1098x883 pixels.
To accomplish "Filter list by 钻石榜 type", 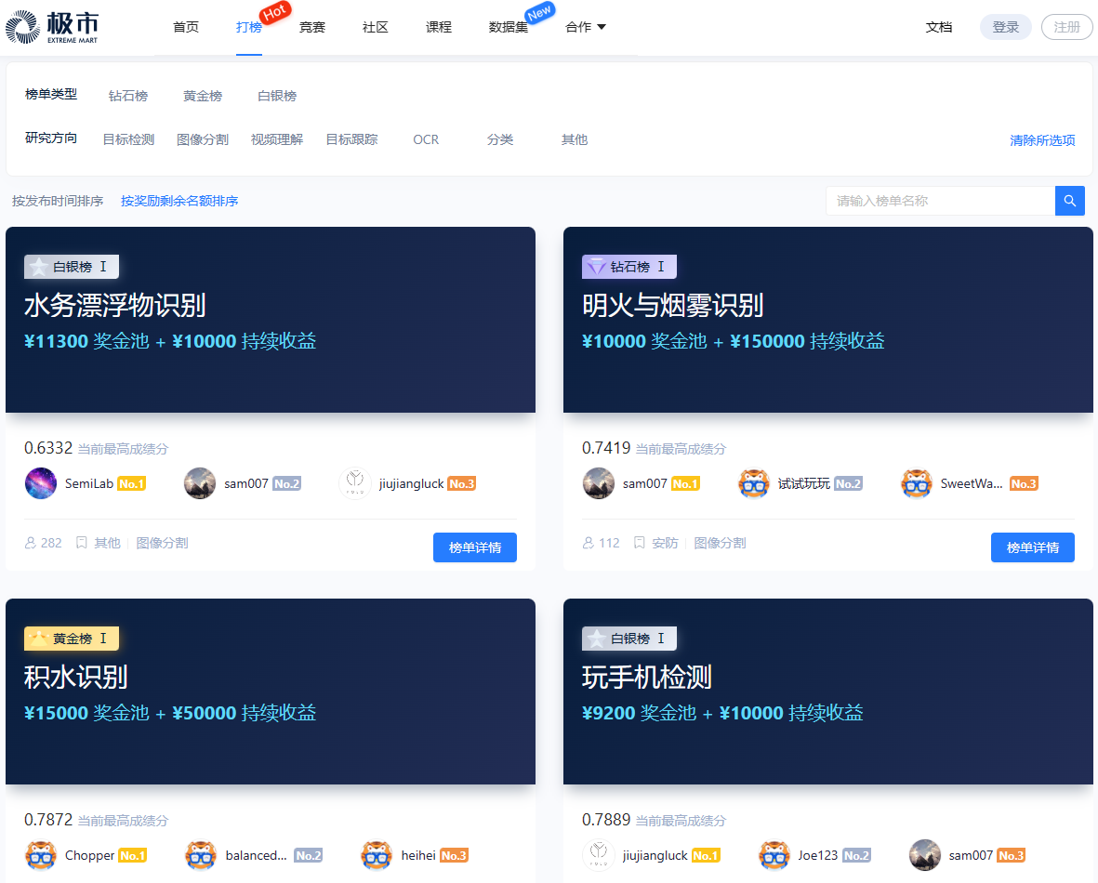I will tap(128, 96).
